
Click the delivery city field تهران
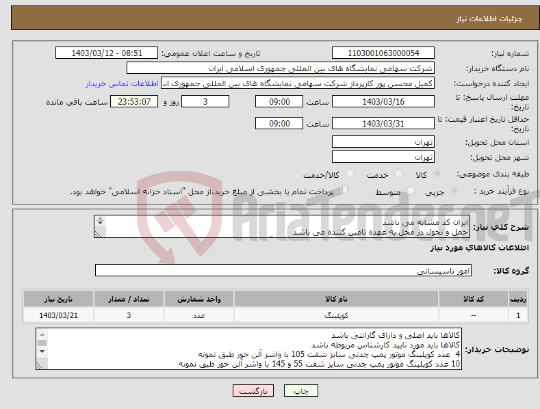tap(383, 157)
